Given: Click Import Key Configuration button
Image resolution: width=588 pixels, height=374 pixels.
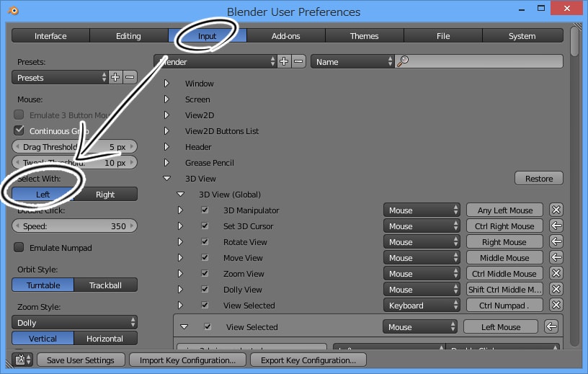Looking at the screenshot, I should (x=187, y=360).
